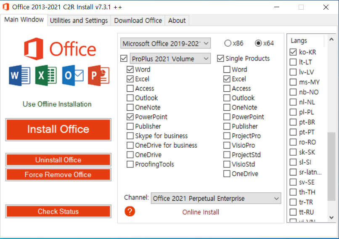339x239 pixels.
Task: Click the Office logo icon
Action: tap(60, 49)
